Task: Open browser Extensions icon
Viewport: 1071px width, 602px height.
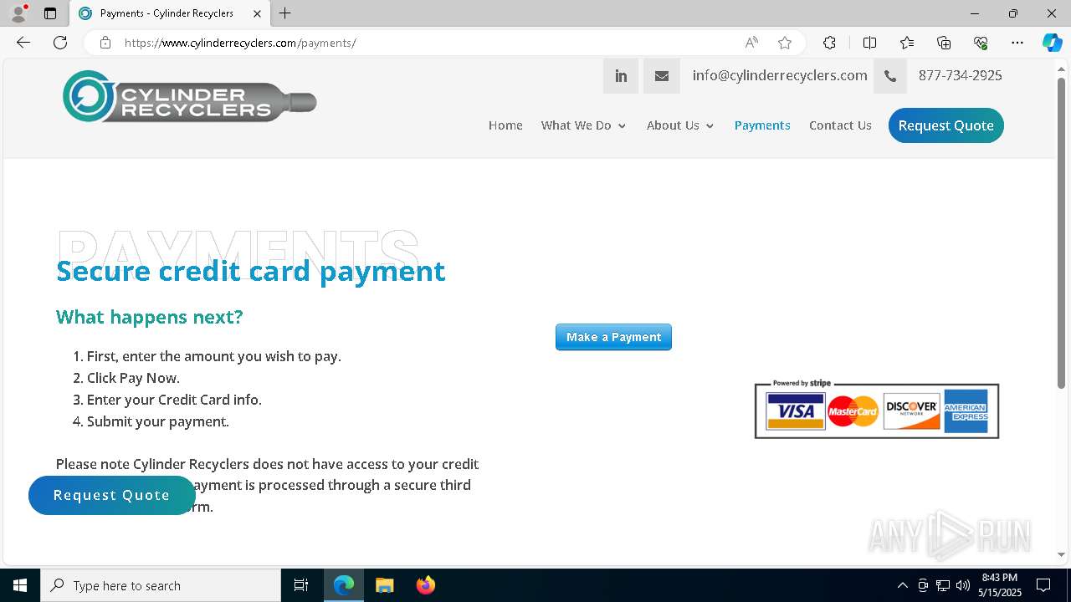Action: point(829,43)
